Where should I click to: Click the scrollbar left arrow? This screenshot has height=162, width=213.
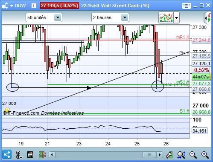52,155
